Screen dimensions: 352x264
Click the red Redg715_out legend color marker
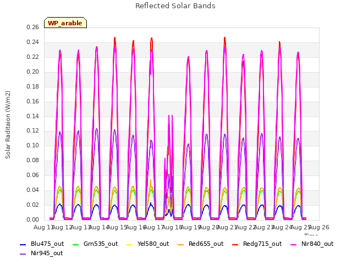(235, 244)
